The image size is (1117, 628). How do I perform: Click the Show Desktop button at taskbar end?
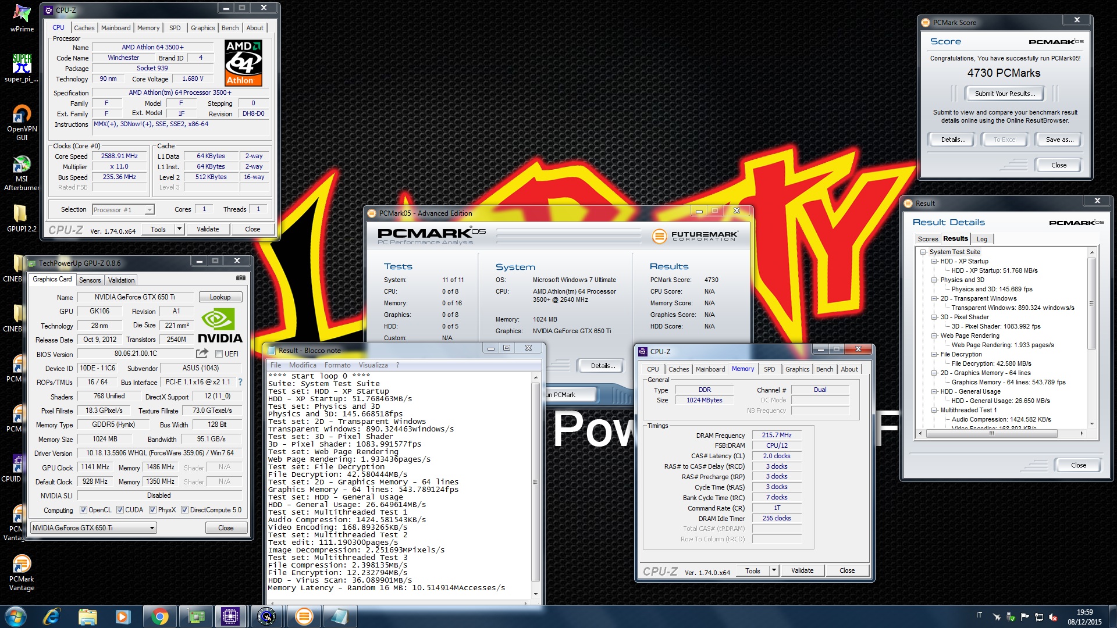click(x=1112, y=616)
